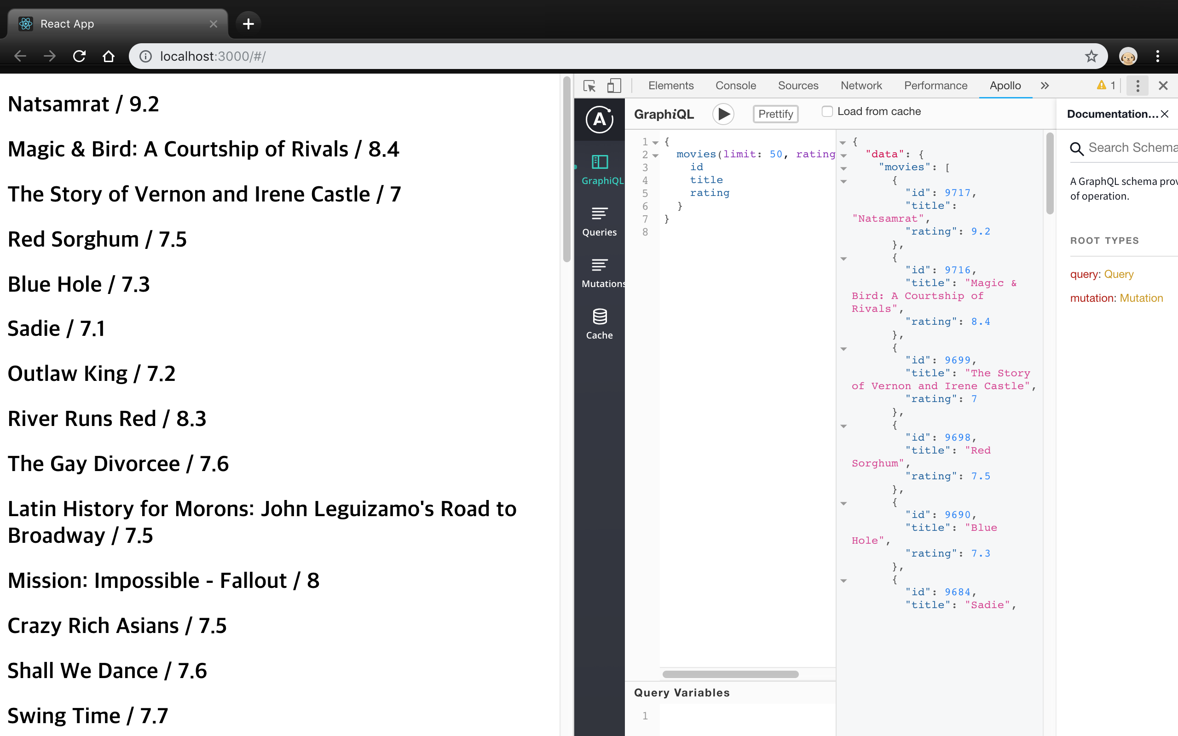Enable Load from cache checkbox
This screenshot has width=1178, height=736.
pyautogui.click(x=826, y=111)
